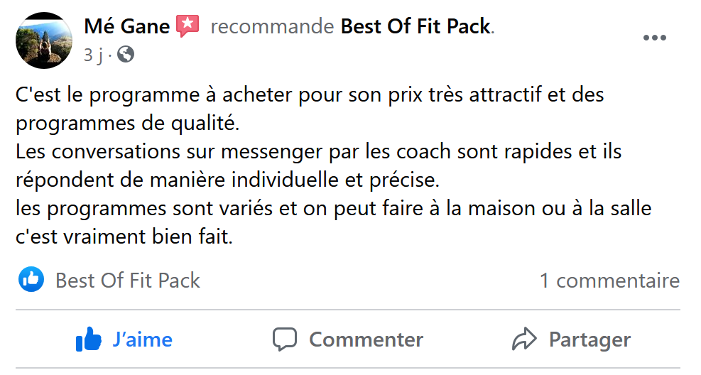Click the Commenter speech bubble icon
The width and height of the screenshot is (701, 375).
[x=285, y=339]
